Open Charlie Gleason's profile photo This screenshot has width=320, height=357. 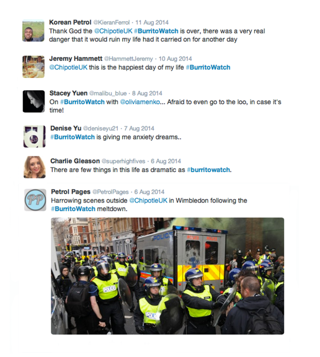point(34,167)
